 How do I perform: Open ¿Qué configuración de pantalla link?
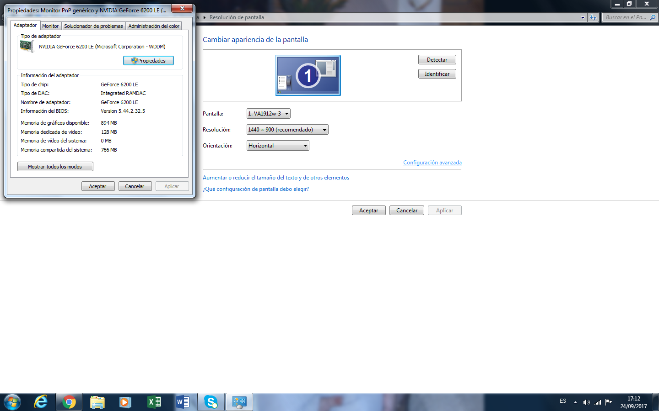click(x=256, y=189)
